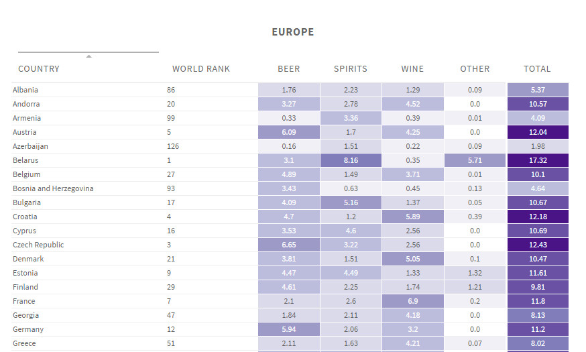Click Belarus total cell showing 17.32
This screenshot has width=586, height=352.
(538, 161)
